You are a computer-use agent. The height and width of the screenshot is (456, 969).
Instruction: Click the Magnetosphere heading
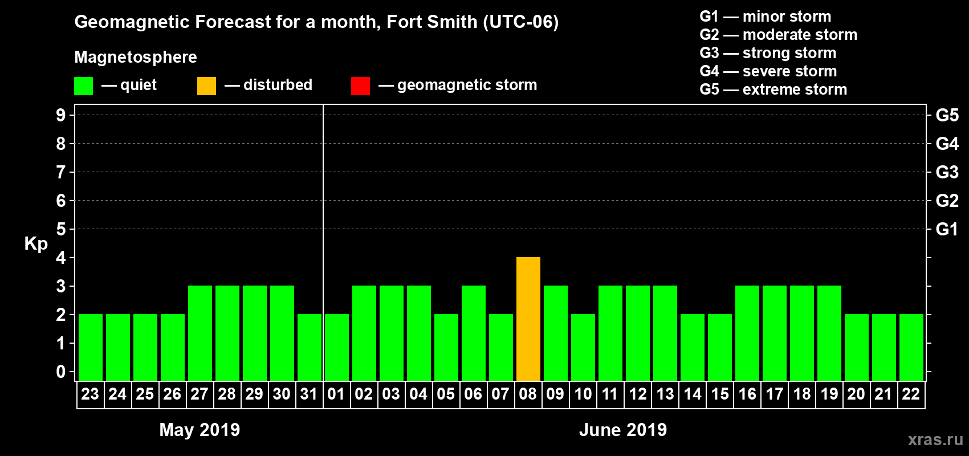136,57
